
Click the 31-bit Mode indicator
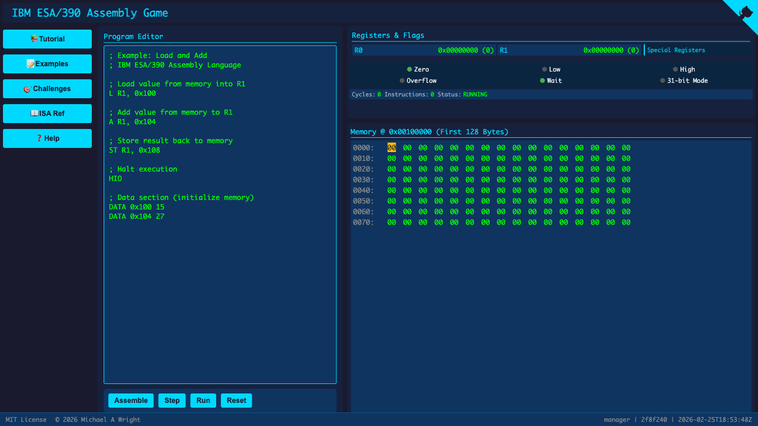tap(684, 80)
